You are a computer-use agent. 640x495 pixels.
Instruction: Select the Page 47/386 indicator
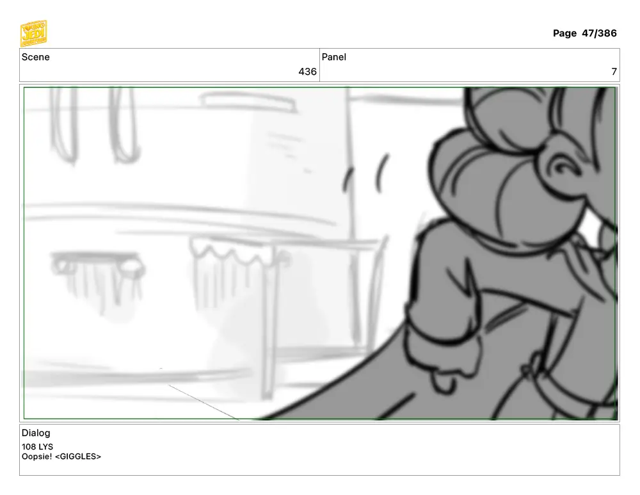coord(584,33)
